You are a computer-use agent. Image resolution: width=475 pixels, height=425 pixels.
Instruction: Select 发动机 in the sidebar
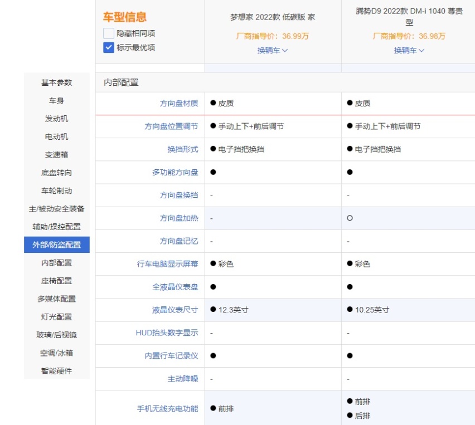57,119
